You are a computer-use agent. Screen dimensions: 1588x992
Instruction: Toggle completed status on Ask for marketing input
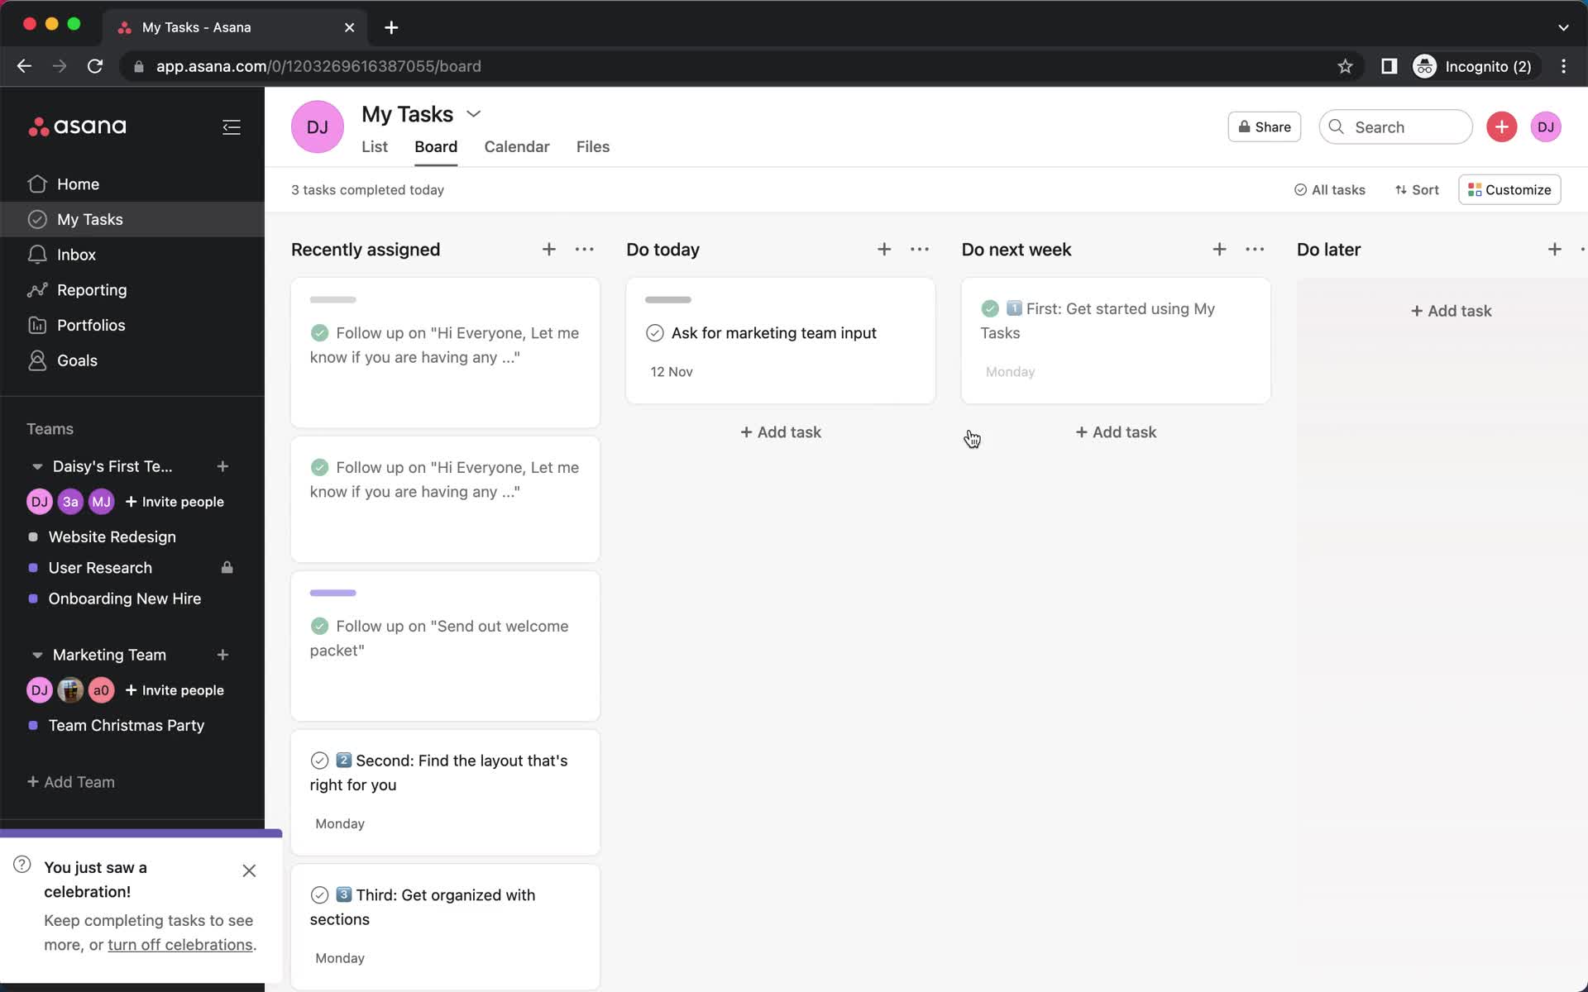click(x=655, y=332)
